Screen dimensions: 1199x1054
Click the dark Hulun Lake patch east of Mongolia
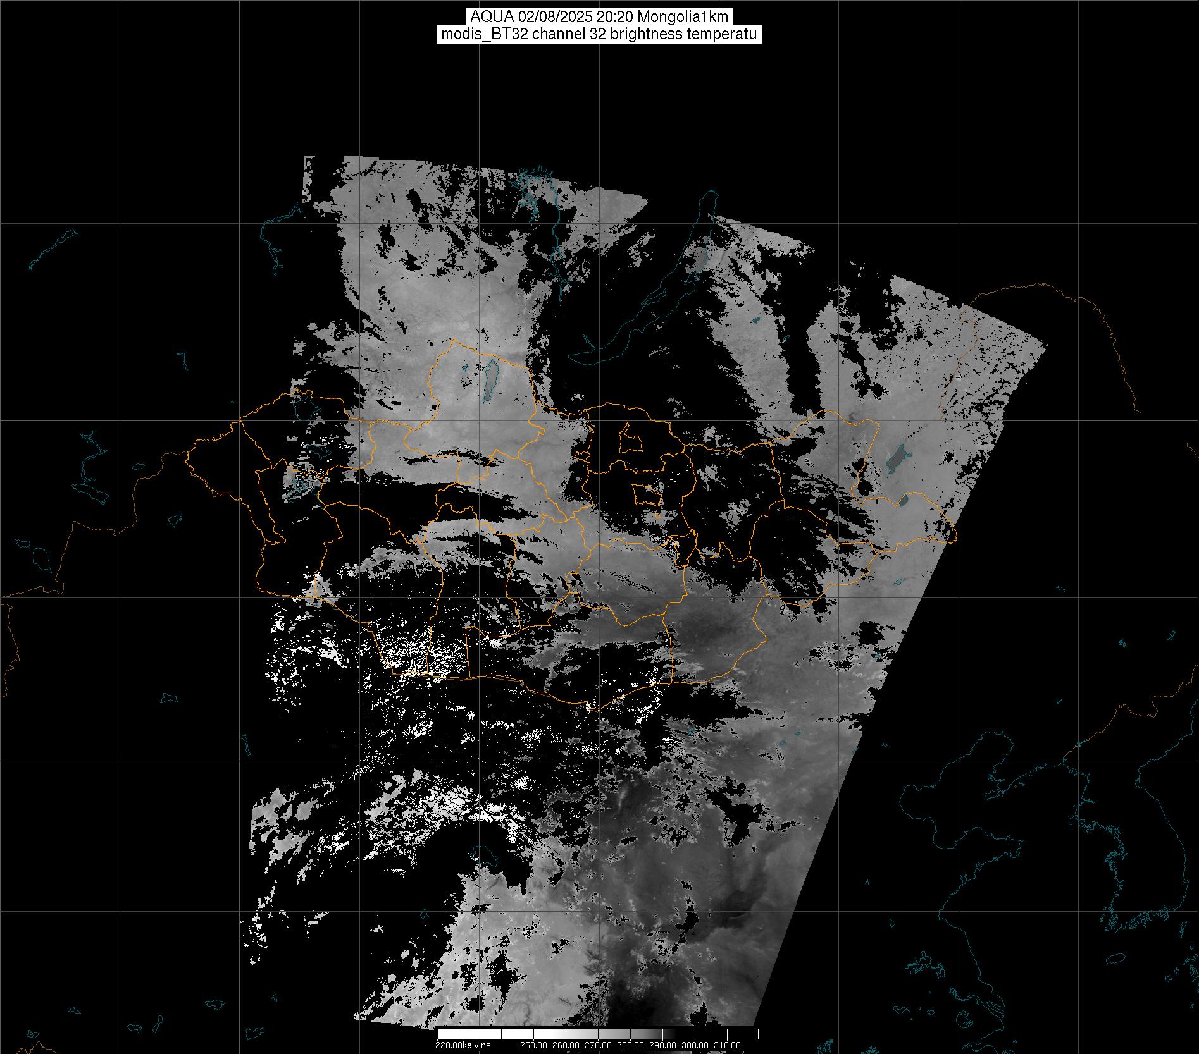pos(895,460)
